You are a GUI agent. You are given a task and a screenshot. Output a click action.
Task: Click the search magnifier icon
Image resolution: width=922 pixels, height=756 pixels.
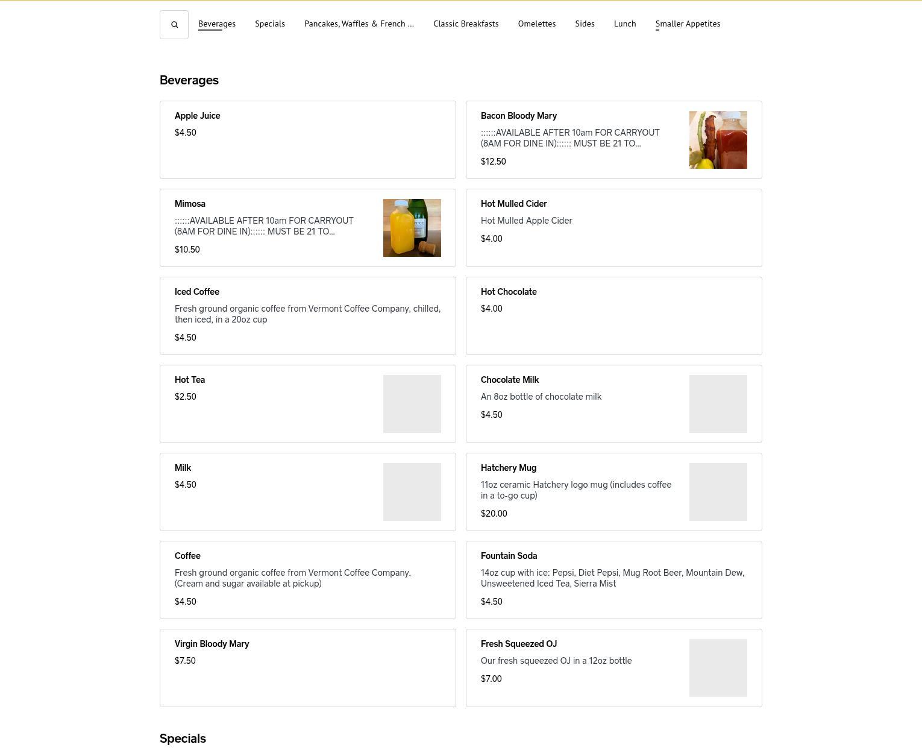coord(174,25)
